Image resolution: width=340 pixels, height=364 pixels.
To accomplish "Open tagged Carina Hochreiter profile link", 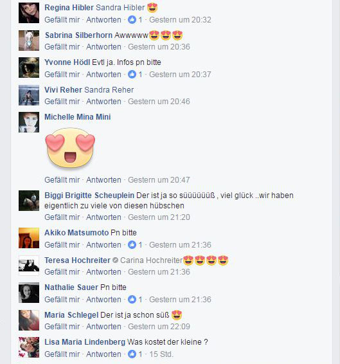I will click(x=151, y=260).
